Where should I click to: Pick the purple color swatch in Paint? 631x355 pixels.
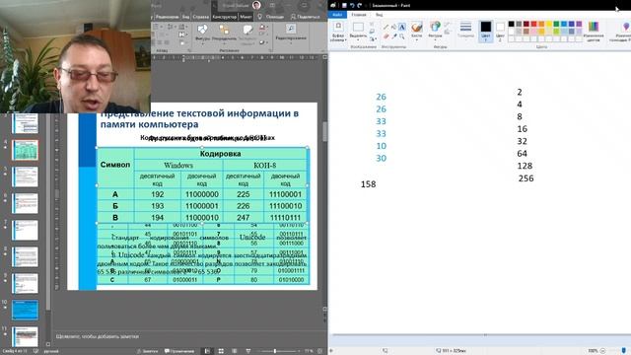tap(579, 24)
